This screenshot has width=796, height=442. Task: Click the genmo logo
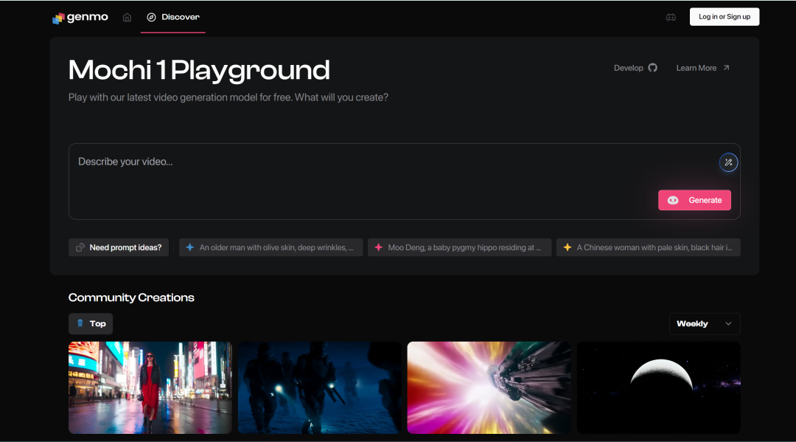[80, 17]
